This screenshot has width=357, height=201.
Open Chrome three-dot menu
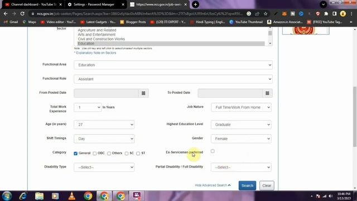coord(351,13)
